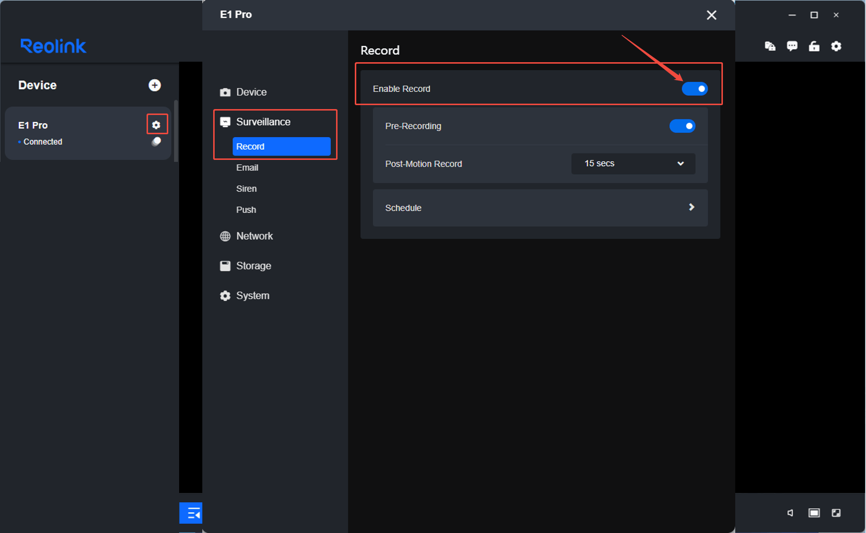Viewport: 866px width, 533px height.
Task: Toggle the Pre-Recording switch
Action: click(x=682, y=126)
